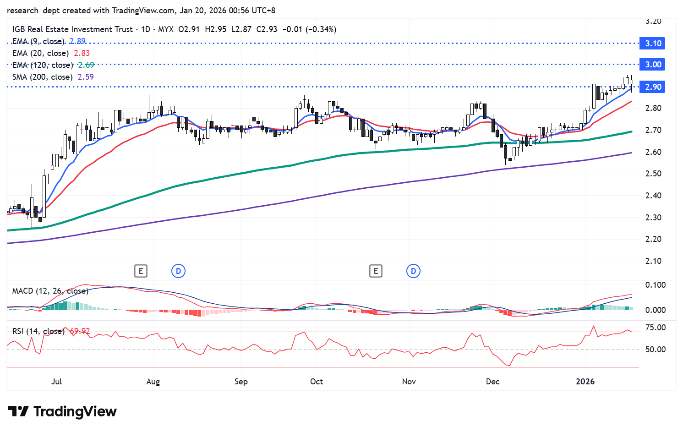This screenshot has height=432, width=683.
Task: Click the IGB Real Estate Investment Trust title
Action: pyautogui.click(x=72, y=29)
